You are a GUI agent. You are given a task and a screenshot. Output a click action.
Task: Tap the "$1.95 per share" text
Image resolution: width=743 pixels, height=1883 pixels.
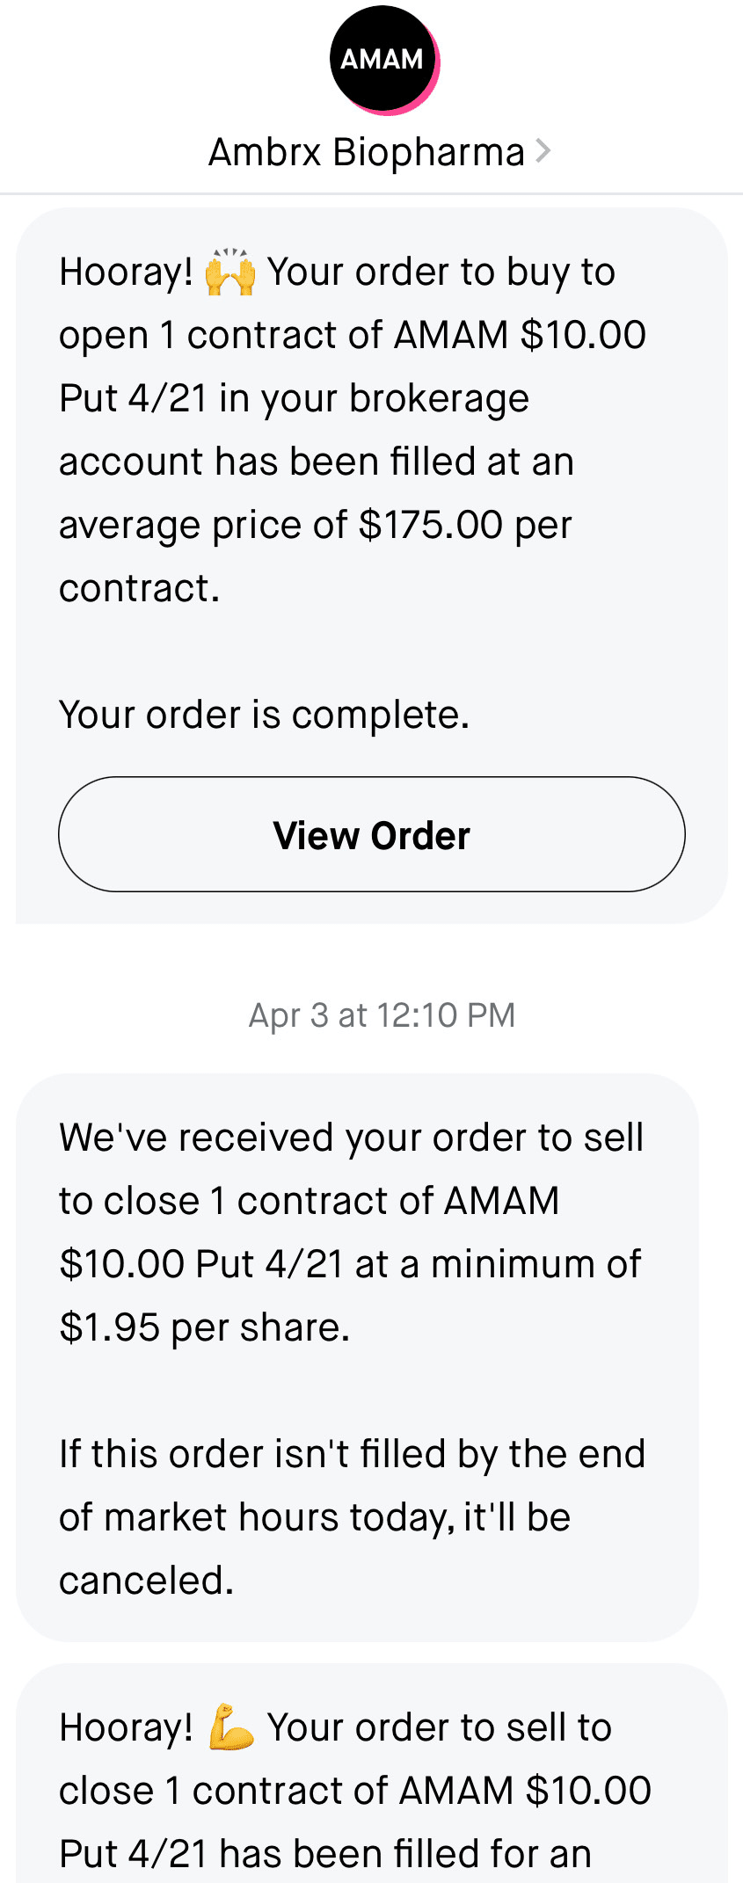click(204, 1327)
